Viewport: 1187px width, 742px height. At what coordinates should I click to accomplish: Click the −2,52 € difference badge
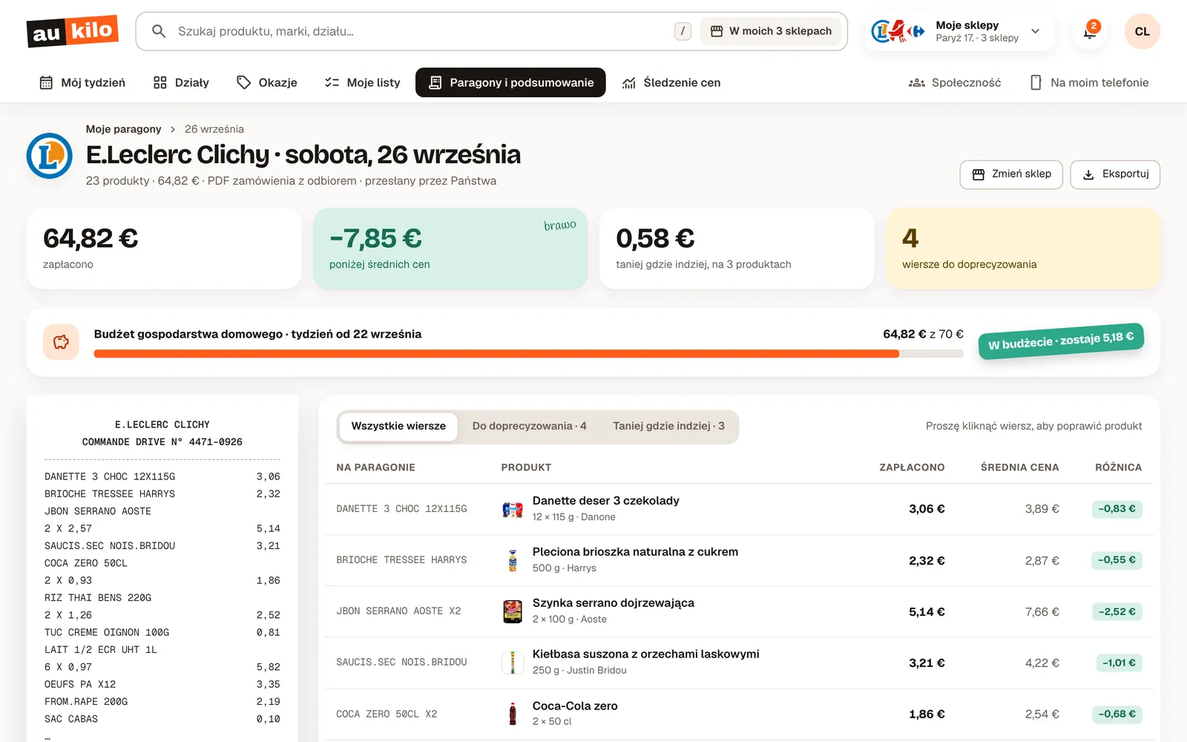coord(1117,612)
